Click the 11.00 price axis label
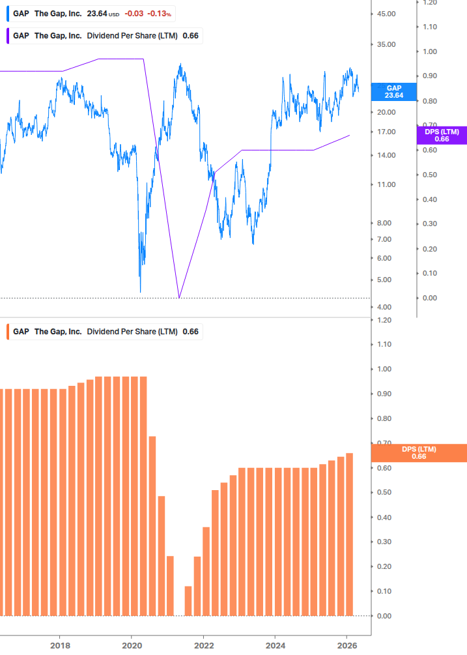The height and width of the screenshot is (655, 467). (386, 184)
